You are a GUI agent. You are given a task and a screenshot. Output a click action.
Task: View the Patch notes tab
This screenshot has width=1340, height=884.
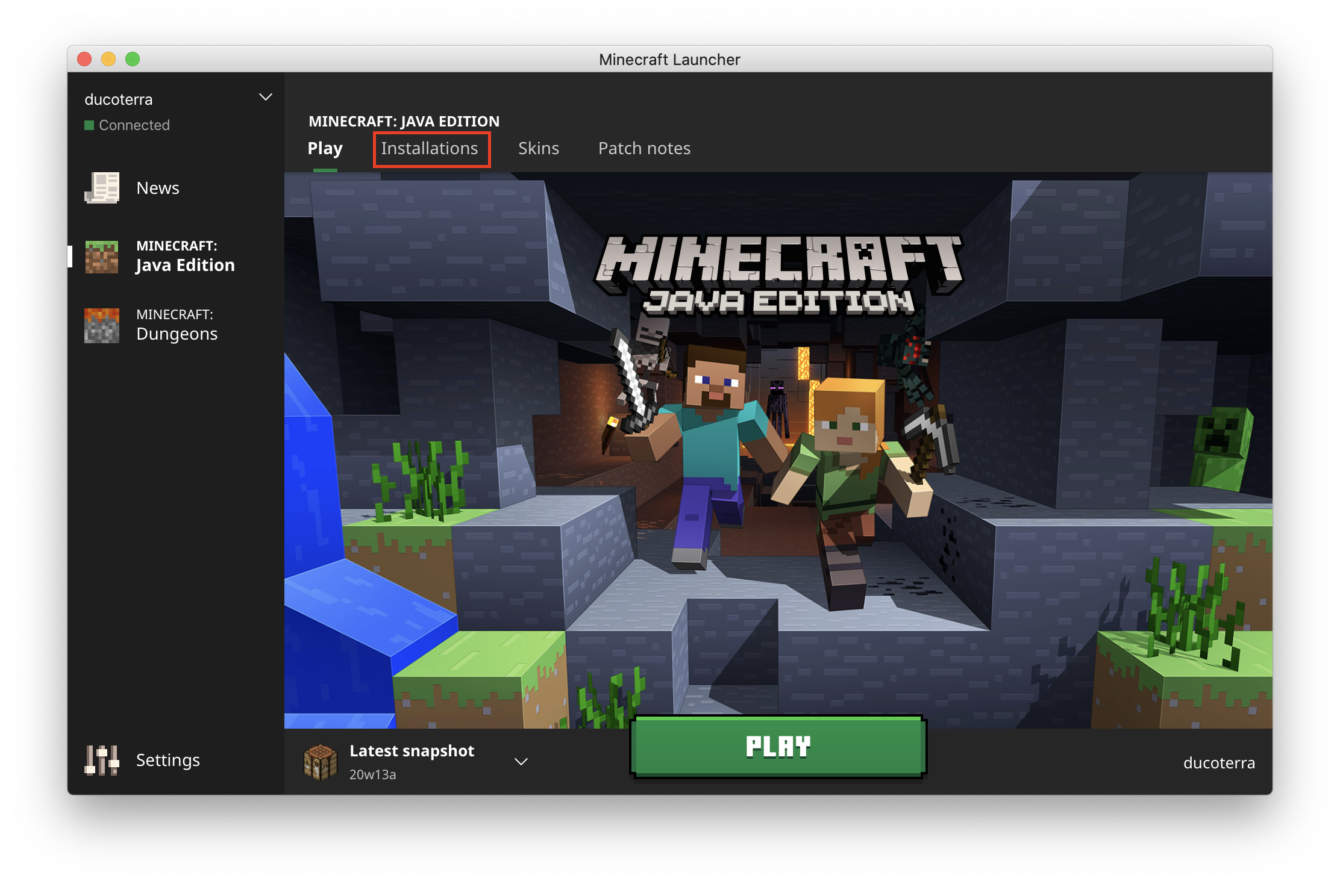pos(644,149)
